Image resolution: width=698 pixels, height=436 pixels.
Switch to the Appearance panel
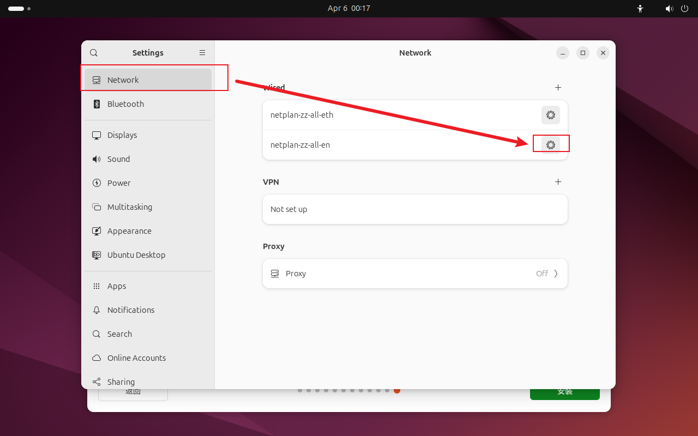[148, 231]
